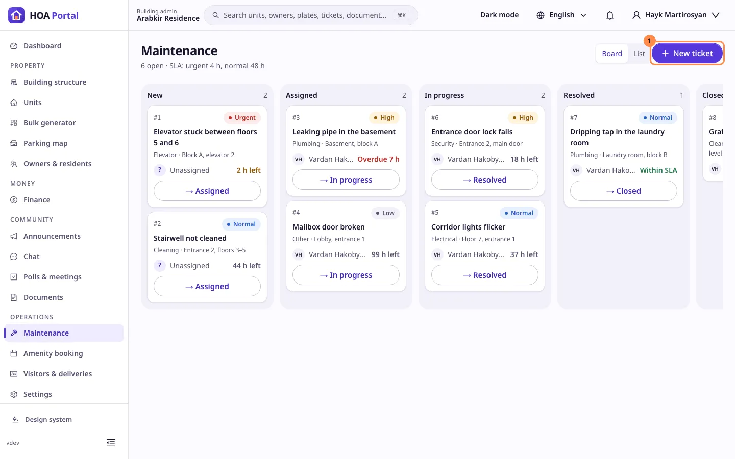Viewport: 735px width, 459px height.
Task: Click 99 h left on Mailbox ticket
Action: coord(385,254)
